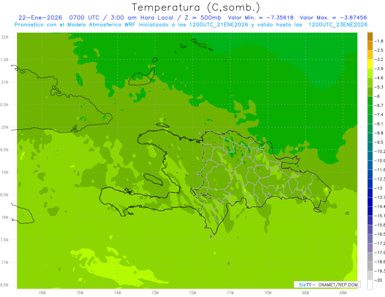Select the 'Valor Min. = -7.35618' readout

click(261, 18)
